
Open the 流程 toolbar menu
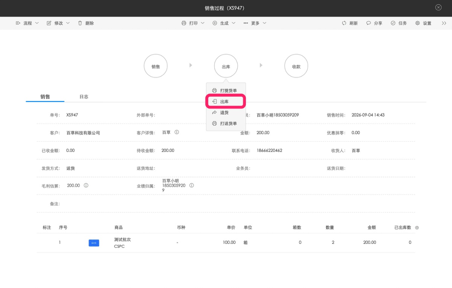[27, 23]
